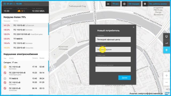
Task: Open the 01.01 — 18.08 monitoring period
Action: [x=14, y=4]
